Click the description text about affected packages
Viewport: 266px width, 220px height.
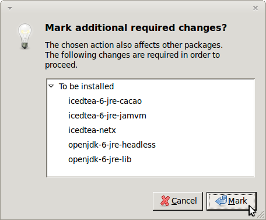pos(134,55)
